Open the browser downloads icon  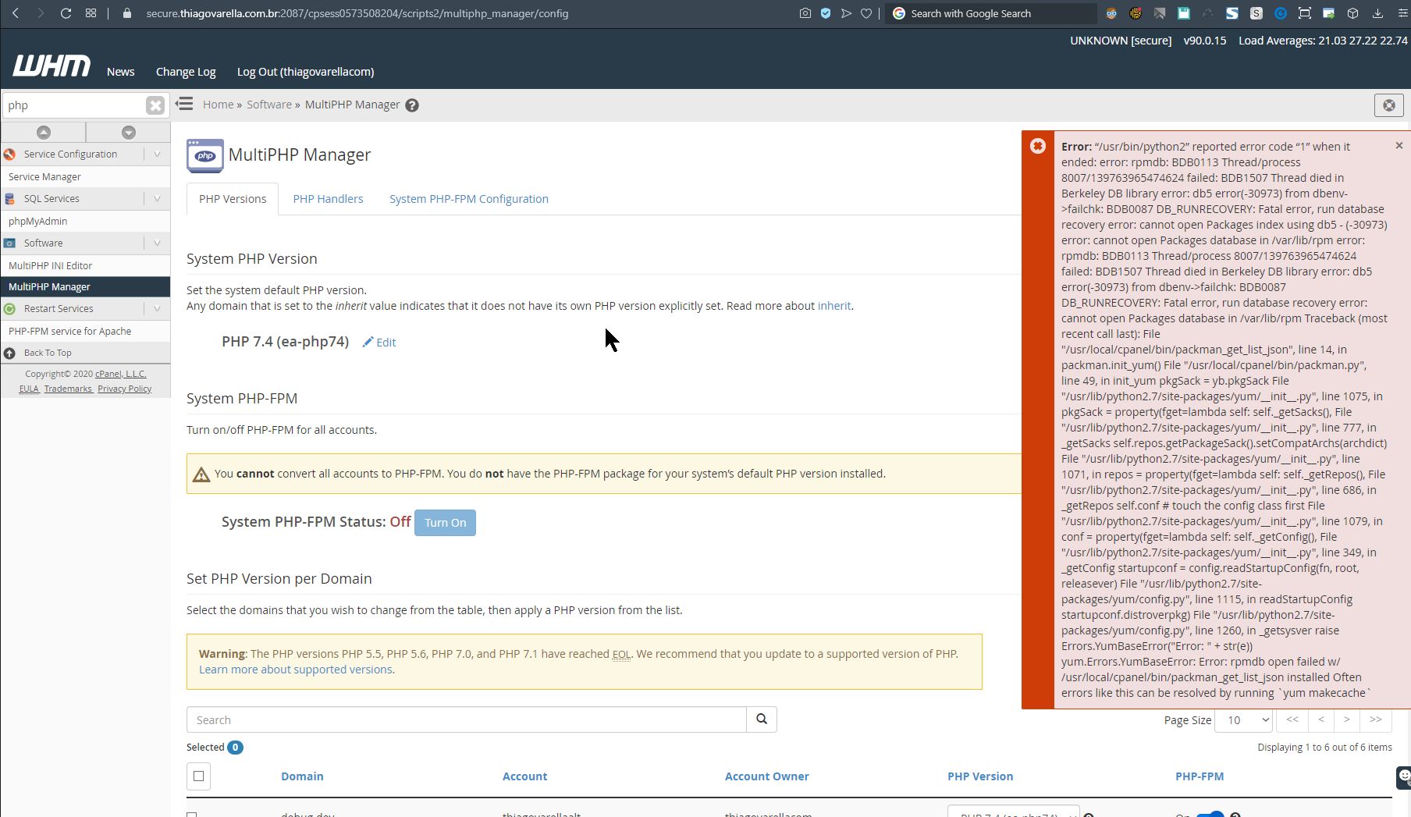click(x=1377, y=13)
